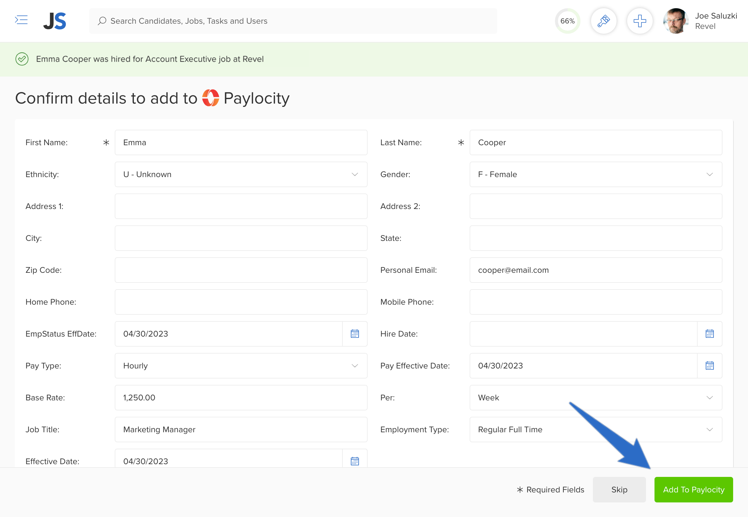Image resolution: width=748 pixels, height=517 pixels.
Task: Click the Emma Cooper hired notification text
Action: point(150,59)
